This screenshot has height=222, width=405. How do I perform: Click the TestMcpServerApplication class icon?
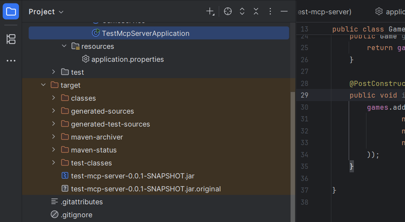(x=96, y=33)
